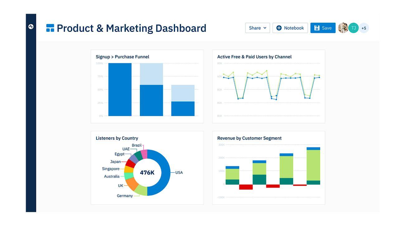Open Revenue by Customer Segment chart title
Screen dimensions: 405x227
point(249,138)
